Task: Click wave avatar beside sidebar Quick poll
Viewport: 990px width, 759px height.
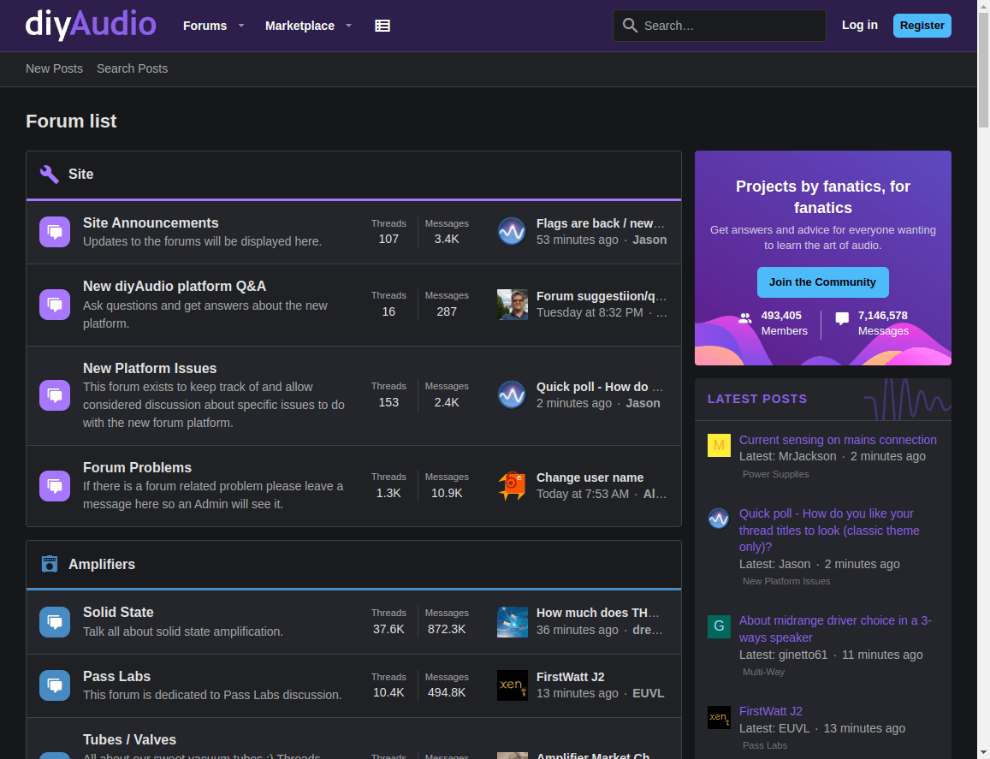Action: (719, 519)
